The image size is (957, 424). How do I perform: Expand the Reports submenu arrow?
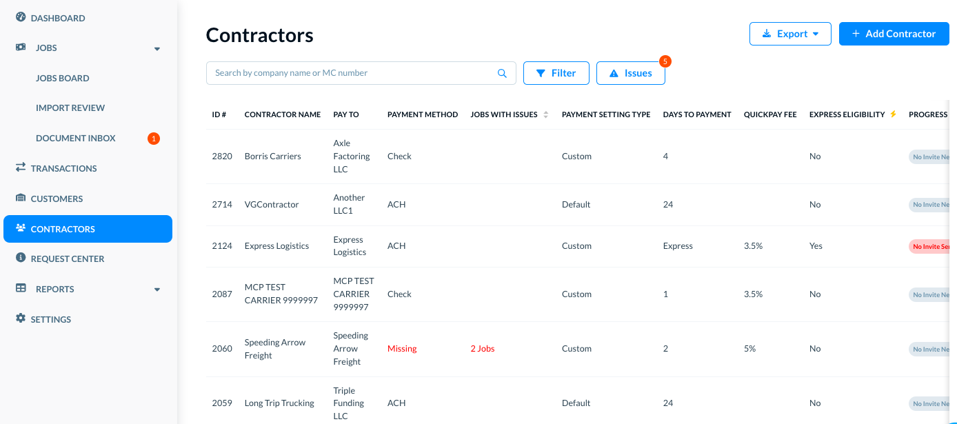[157, 290]
